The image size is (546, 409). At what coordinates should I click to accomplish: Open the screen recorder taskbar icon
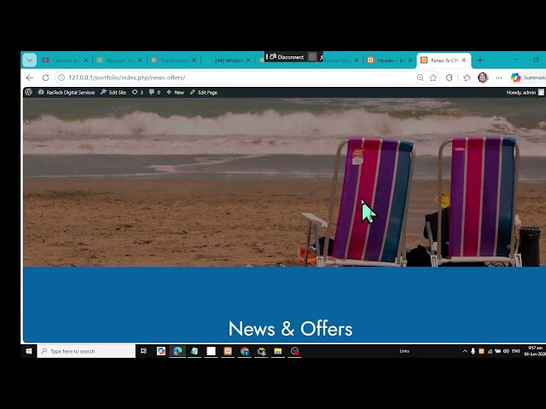[294, 351]
